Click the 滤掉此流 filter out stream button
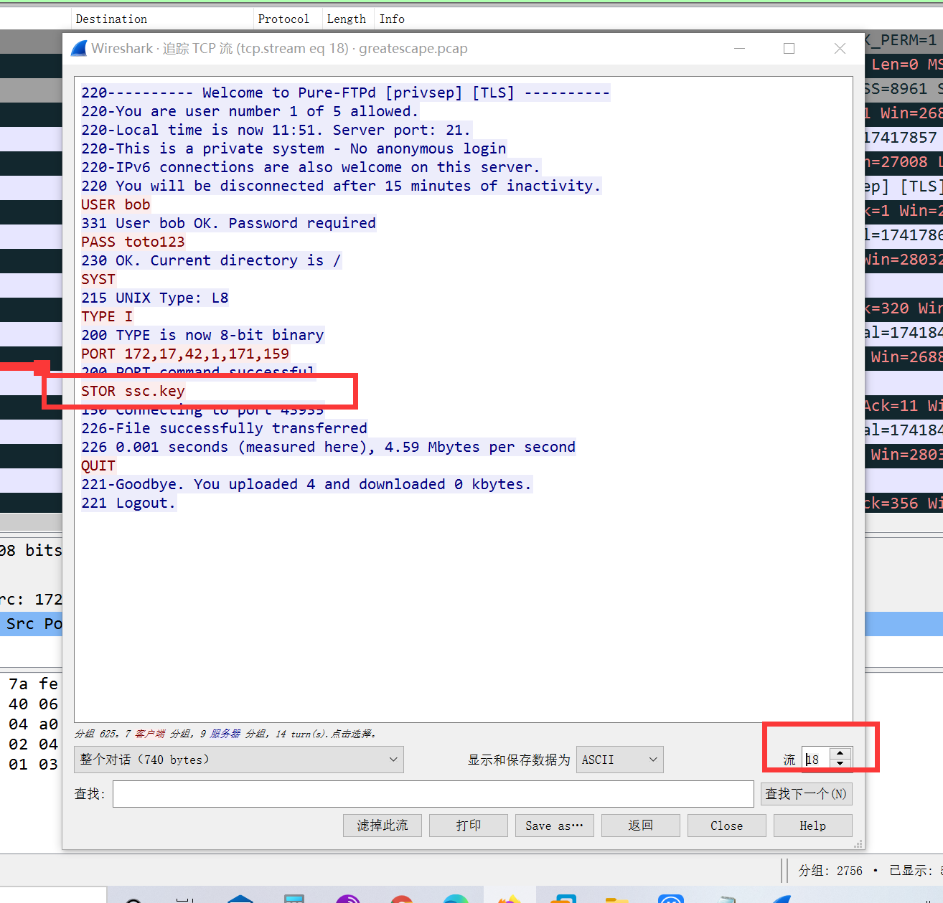Screen dimensions: 943x903 point(383,826)
